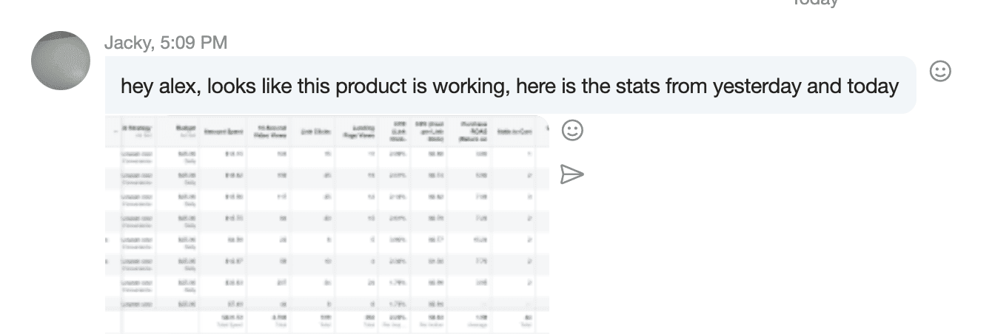Click the Bid Strategy column header in the image
The image size is (992, 334).
click(139, 131)
